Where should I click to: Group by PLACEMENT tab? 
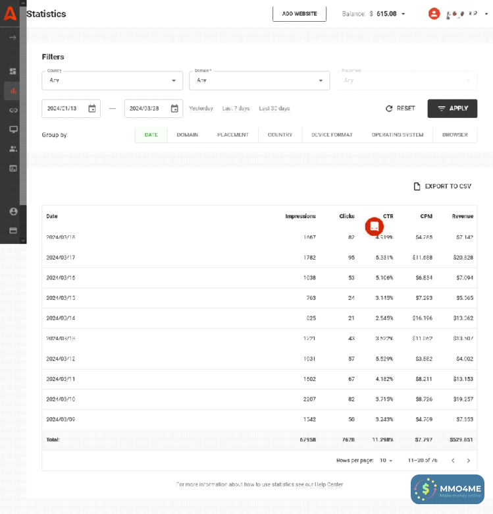click(233, 134)
